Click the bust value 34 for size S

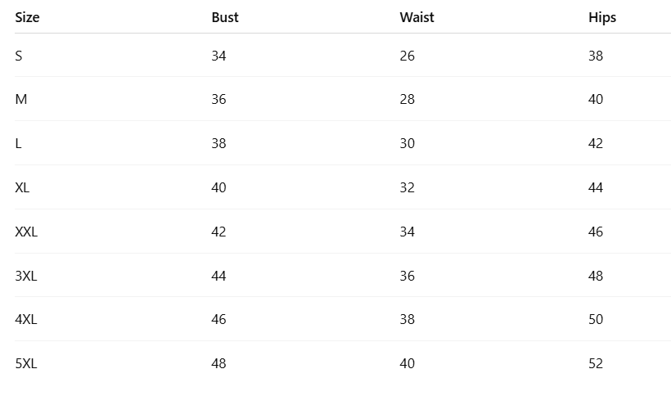[x=218, y=56]
